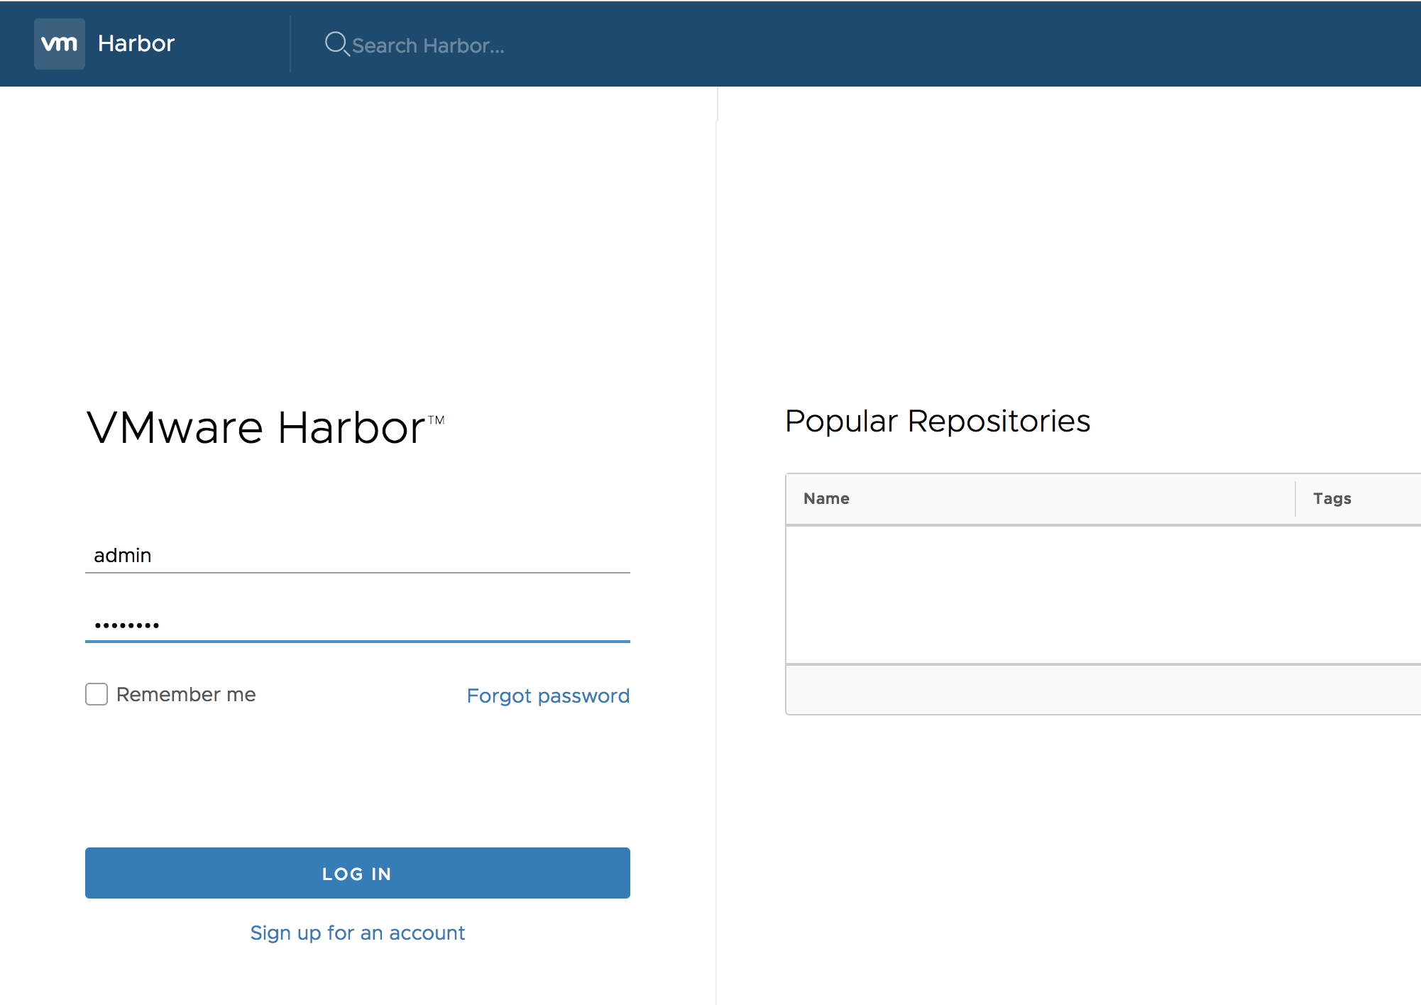Open the Harbor home title link
Screen dimensions: 1421x1005
136,44
